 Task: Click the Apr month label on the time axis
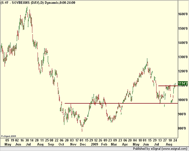125,144
